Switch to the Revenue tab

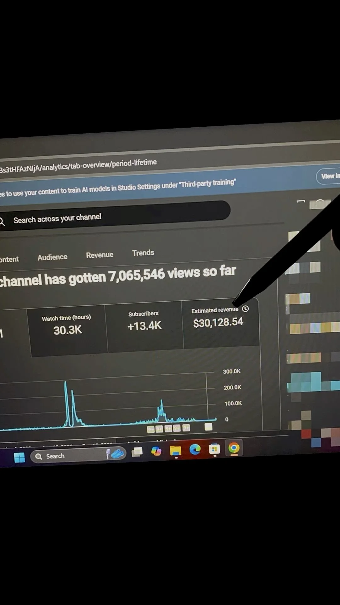100,255
